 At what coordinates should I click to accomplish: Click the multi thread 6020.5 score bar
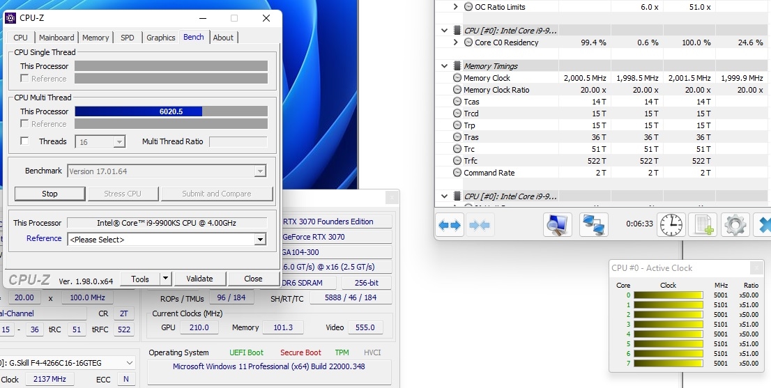coord(171,111)
